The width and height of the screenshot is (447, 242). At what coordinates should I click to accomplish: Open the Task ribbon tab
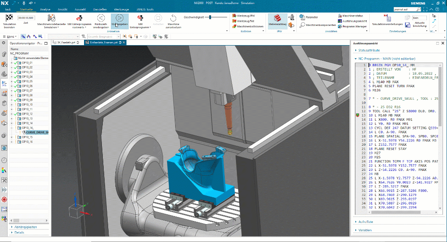click(8, 9)
